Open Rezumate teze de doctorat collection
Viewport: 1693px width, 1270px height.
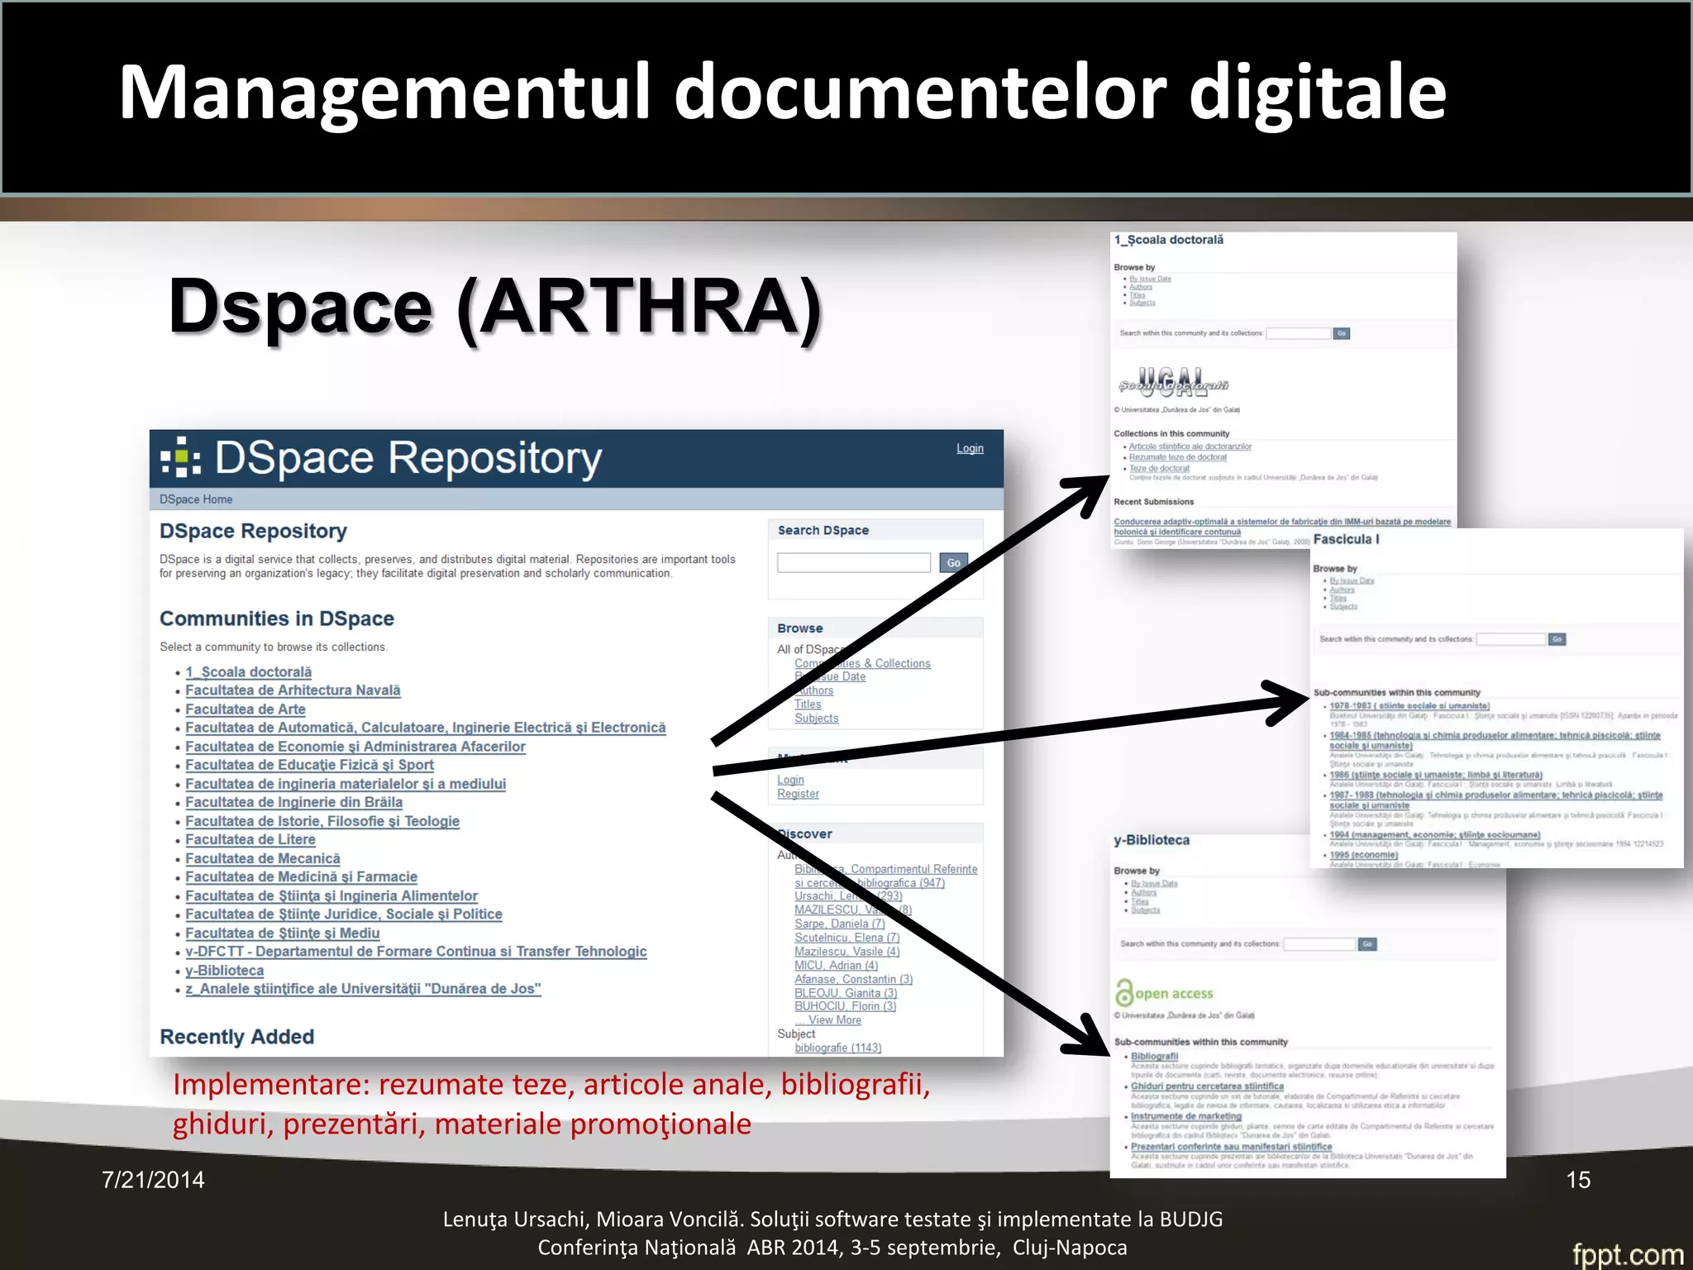pos(1178,457)
